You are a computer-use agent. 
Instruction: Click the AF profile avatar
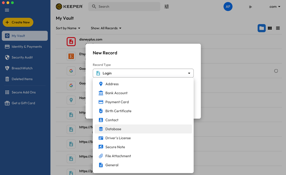pos(228,6)
